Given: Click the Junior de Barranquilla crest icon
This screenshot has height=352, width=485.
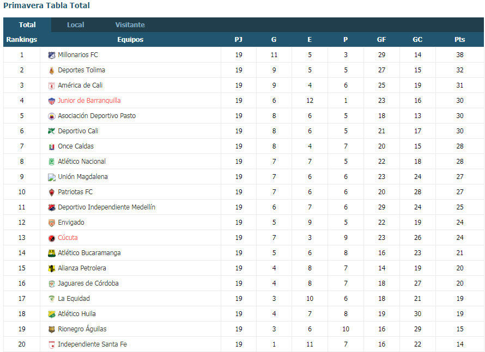Looking at the screenshot, I should [x=52, y=101].
